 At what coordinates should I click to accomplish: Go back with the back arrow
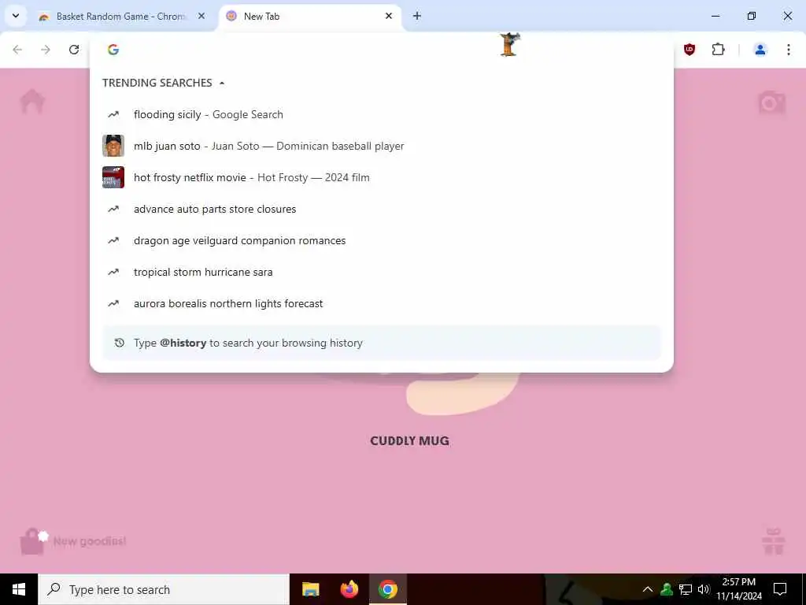(17, 50)
